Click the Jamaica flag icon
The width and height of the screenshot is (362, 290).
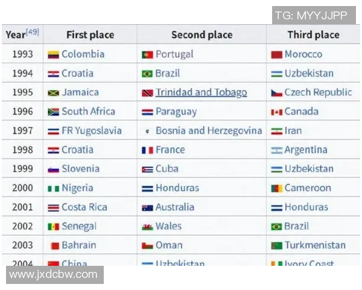click(x=53, y=93)
